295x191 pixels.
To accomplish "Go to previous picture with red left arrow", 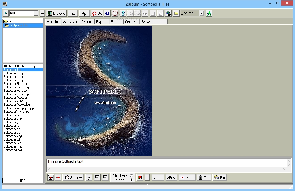I will [x=51, y=177].
